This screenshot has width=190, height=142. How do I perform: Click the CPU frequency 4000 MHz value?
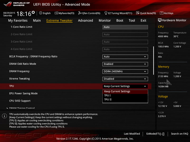coord(163,36)
